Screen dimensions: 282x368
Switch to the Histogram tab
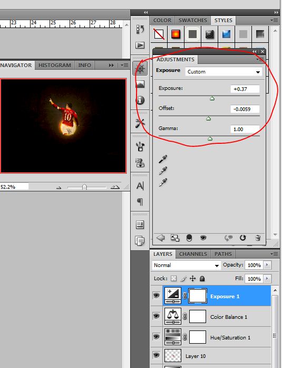(55, 65)
